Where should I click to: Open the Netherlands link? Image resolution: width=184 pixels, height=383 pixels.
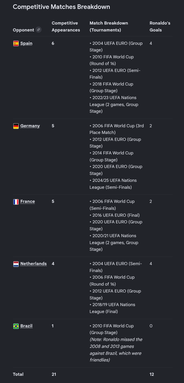[34, 264]
